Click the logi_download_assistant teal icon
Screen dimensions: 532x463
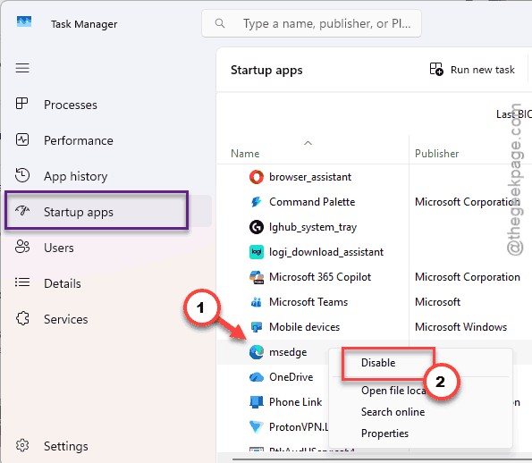coord(257,252)
